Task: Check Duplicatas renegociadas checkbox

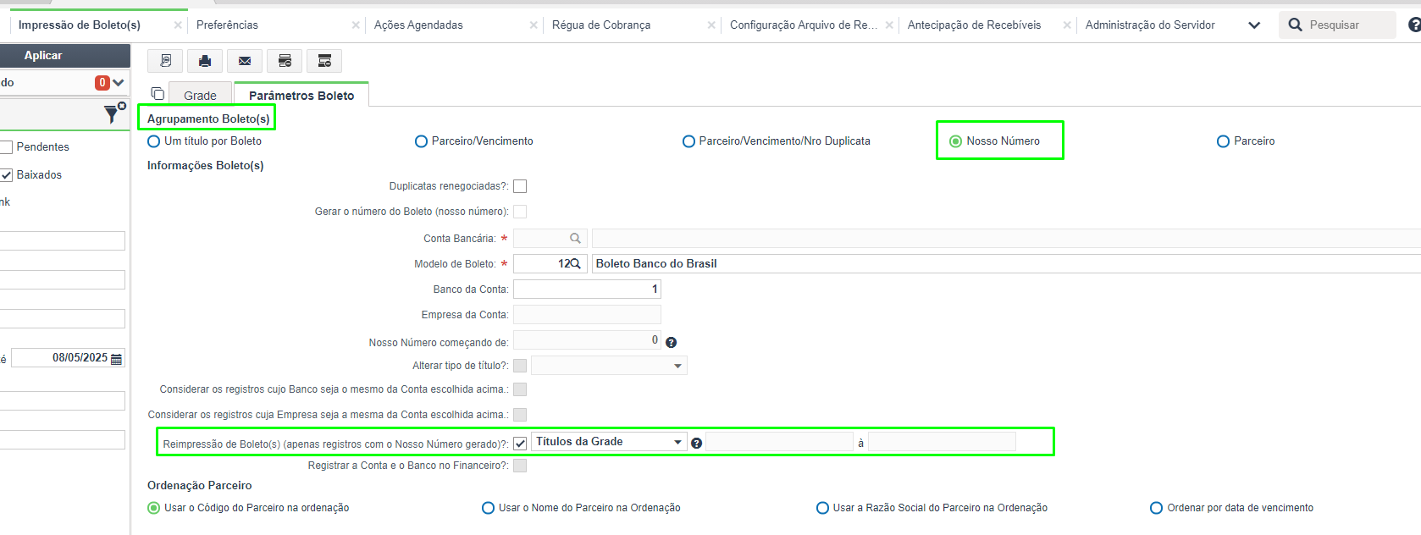Action: [520, 186]
